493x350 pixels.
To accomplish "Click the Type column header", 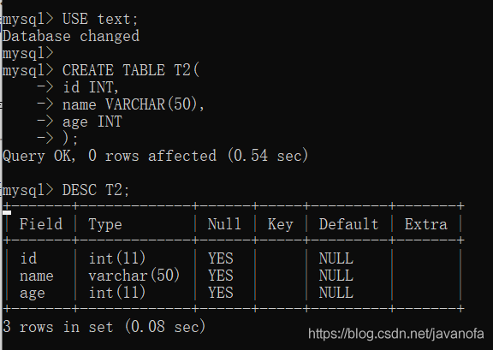I will coord(105,224).
